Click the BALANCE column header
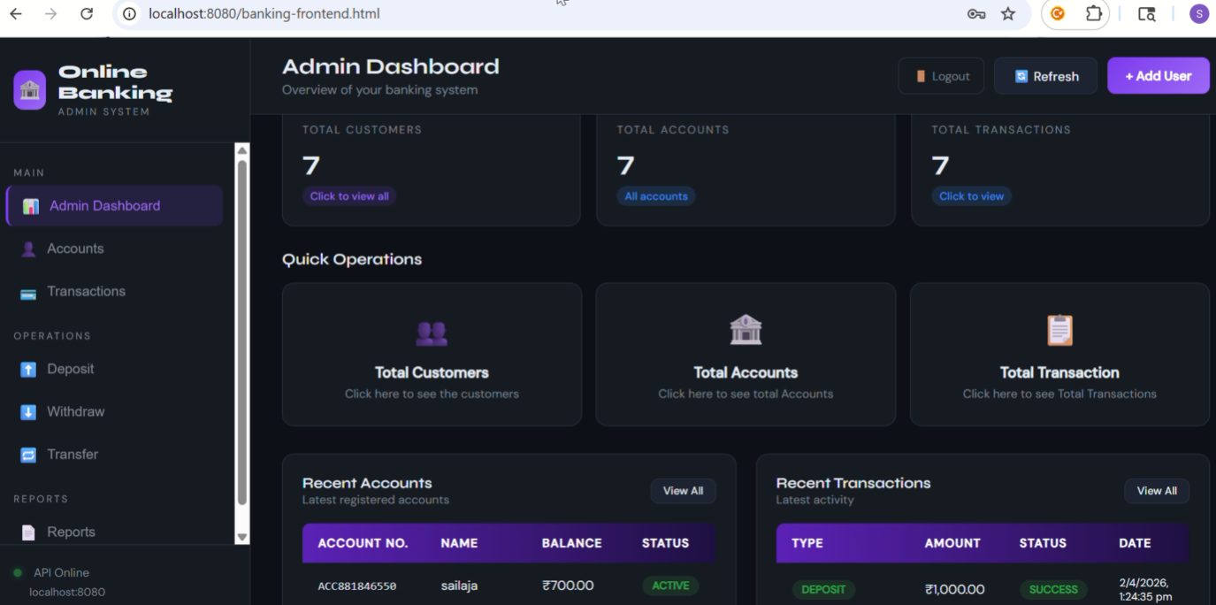1216x605 pixels. tap(572, 543)
